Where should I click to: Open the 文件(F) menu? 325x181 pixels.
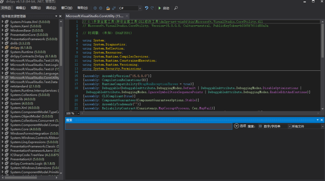point(6,8)
